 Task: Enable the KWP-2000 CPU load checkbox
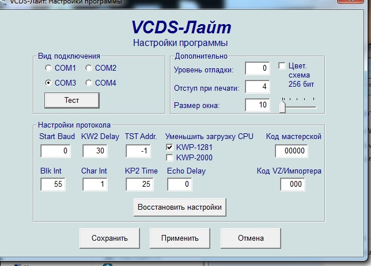click(x=169, y=157)
